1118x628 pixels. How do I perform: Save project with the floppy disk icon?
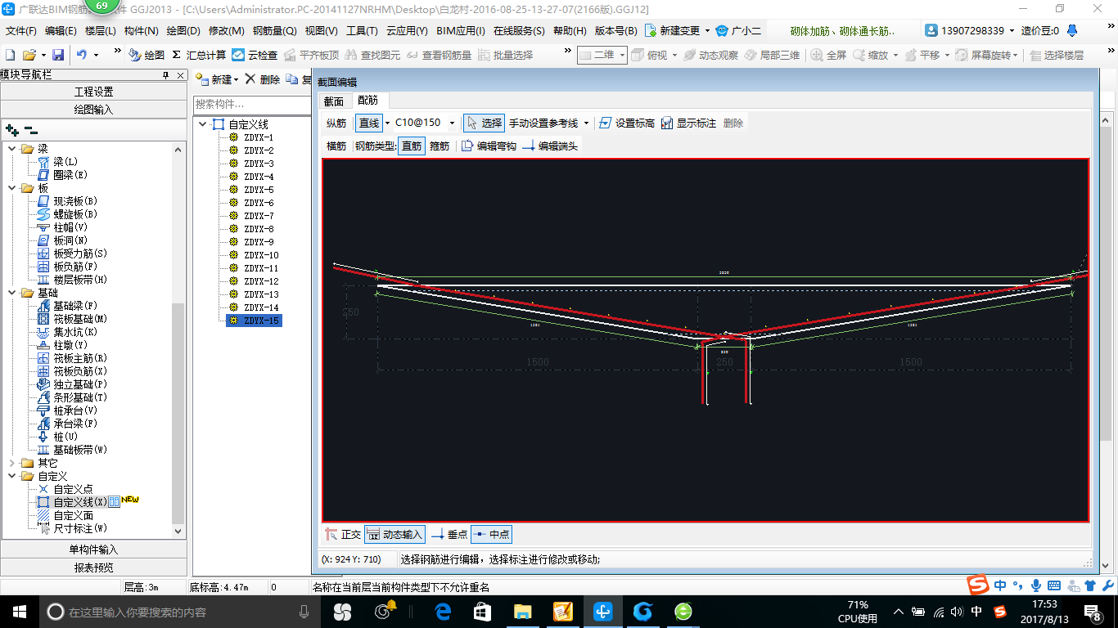58,55
